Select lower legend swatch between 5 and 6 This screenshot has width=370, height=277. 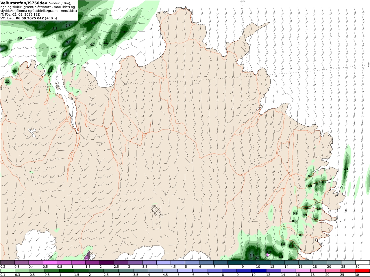pyautogui.click(x=185, y=271)
